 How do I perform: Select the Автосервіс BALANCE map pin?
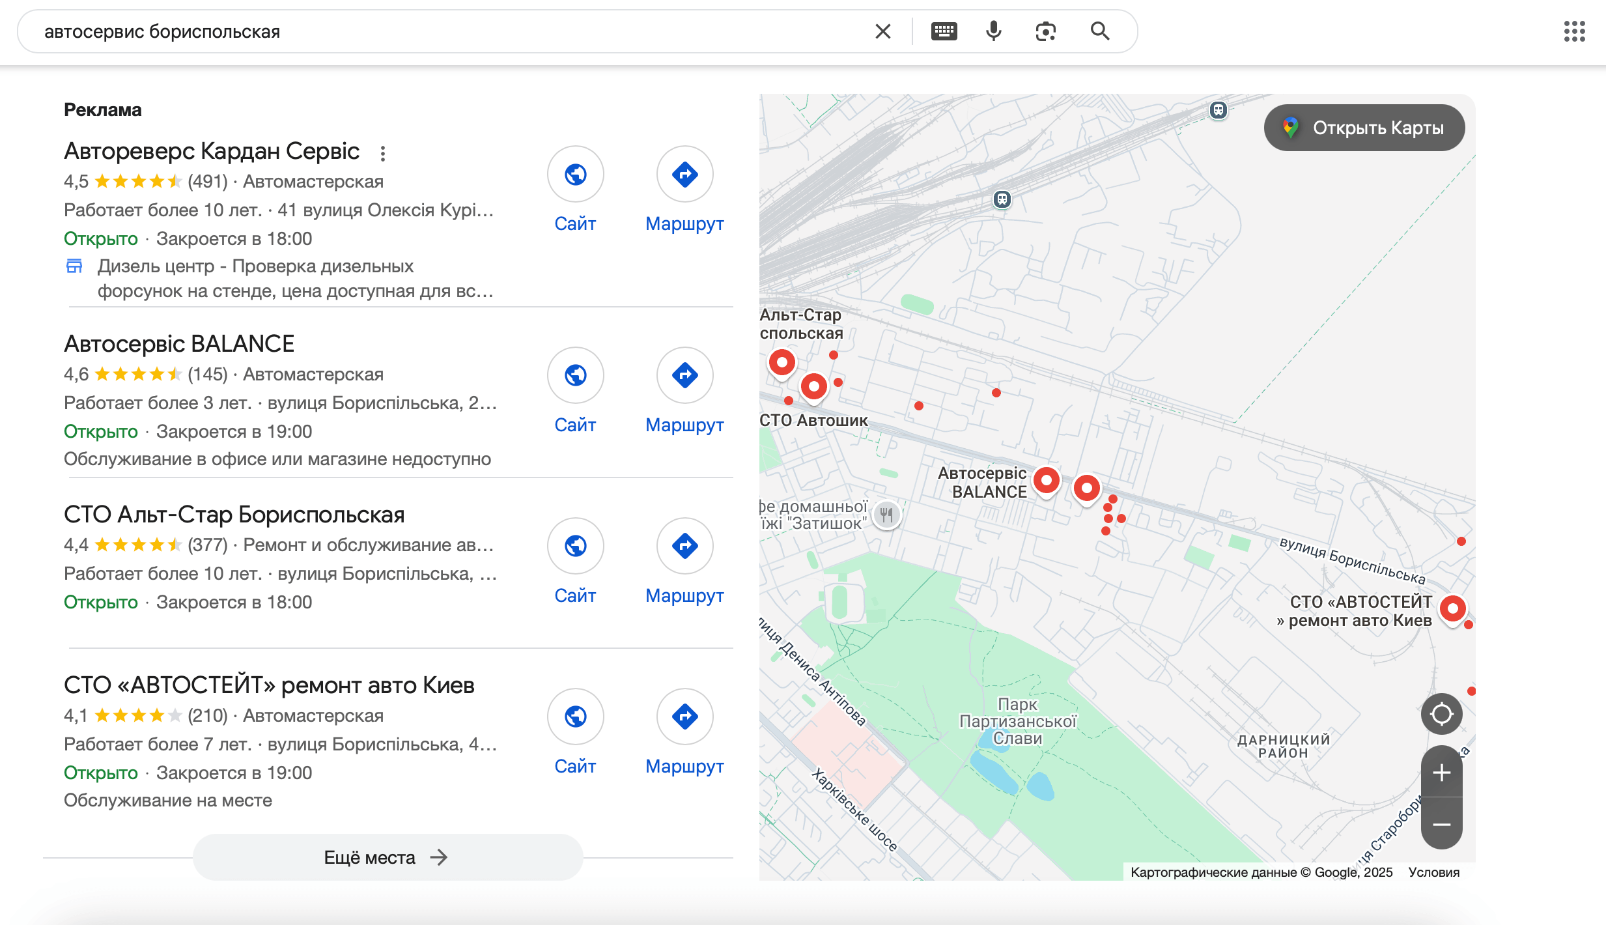1047,481
